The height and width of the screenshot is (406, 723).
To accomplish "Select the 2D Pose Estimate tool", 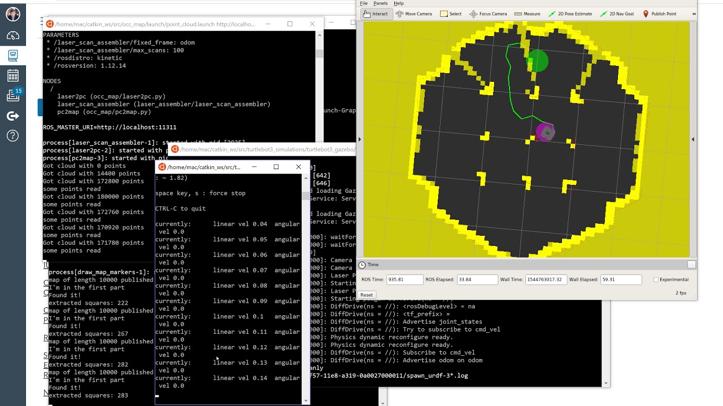I will click(x=570, y=14).
